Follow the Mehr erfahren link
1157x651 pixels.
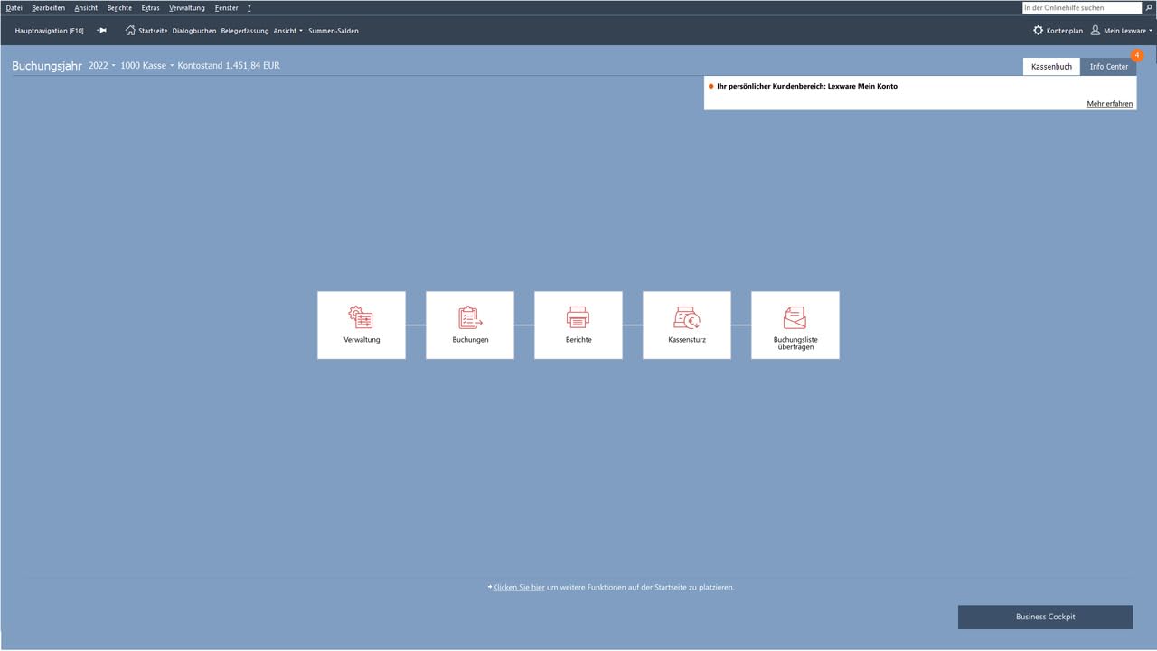coord(1109,104)
